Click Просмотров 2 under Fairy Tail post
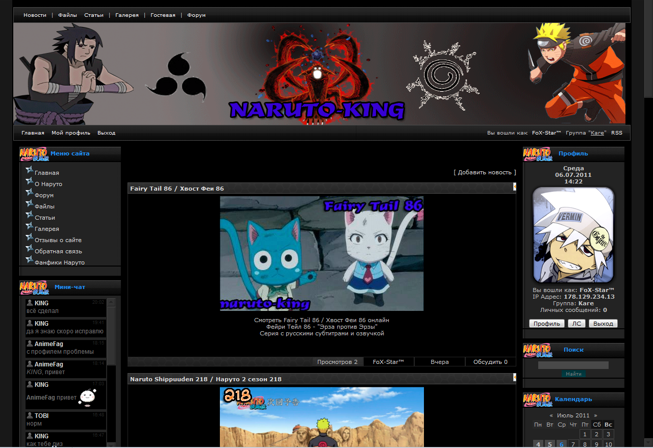653x448 pixels. click(338, 362)
